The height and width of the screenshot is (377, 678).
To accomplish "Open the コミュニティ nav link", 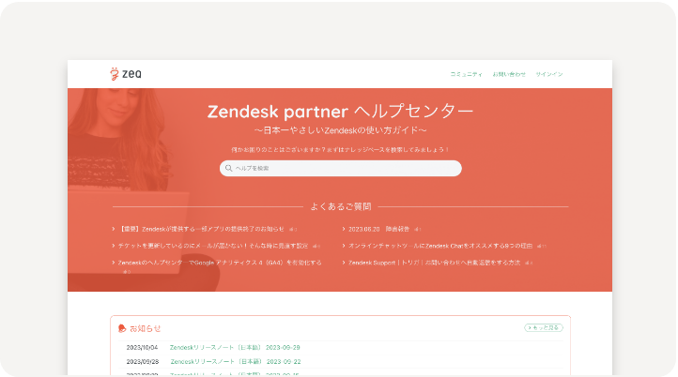I will (x=466, y=74).
